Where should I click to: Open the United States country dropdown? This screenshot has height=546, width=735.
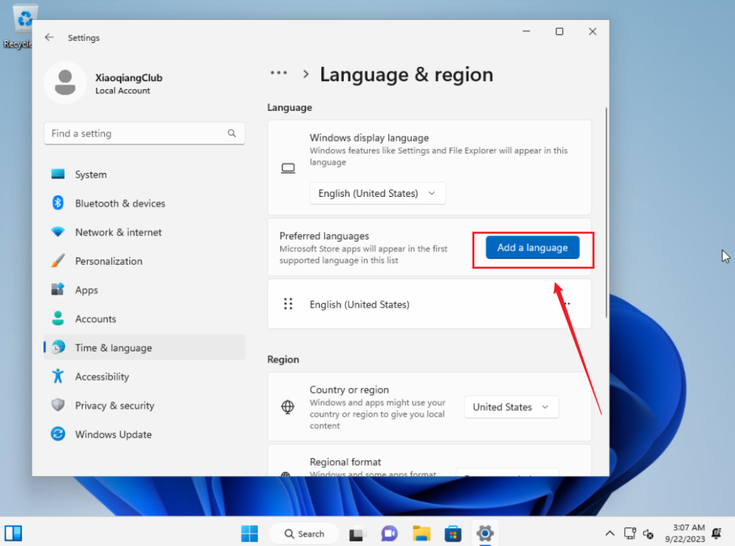pos(511,406)
